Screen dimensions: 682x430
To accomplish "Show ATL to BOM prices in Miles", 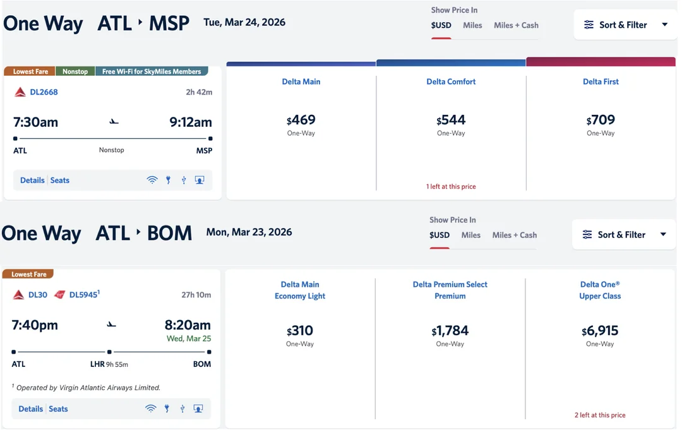I will click(470, 235).
